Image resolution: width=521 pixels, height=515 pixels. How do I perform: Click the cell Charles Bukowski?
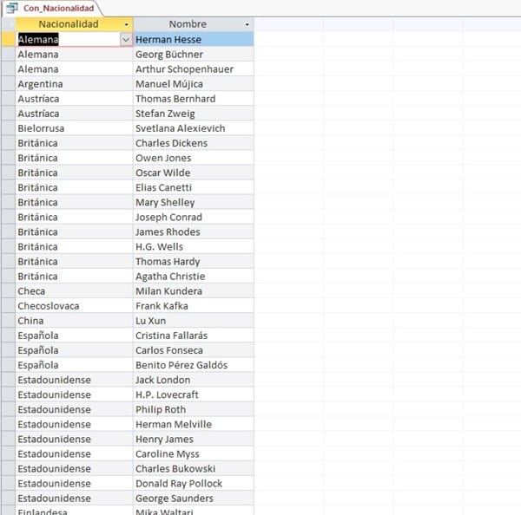[x=194, y=468]
